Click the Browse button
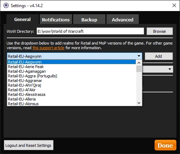The height and width of the screenshot is (154, 180). 160,31
